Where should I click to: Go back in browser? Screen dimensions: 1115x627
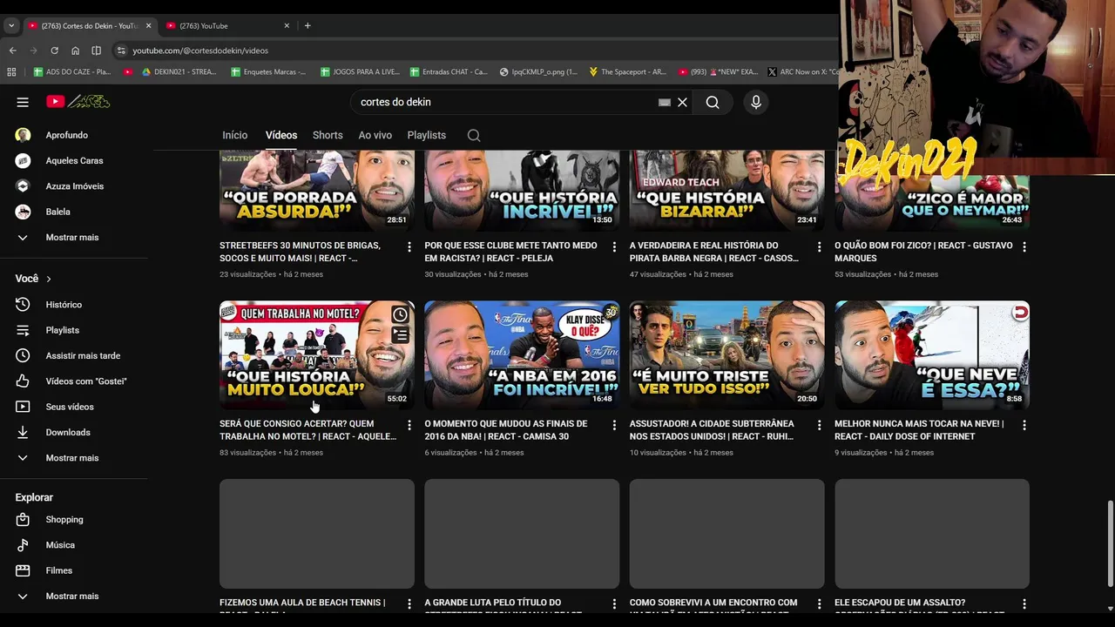(12, 51)
